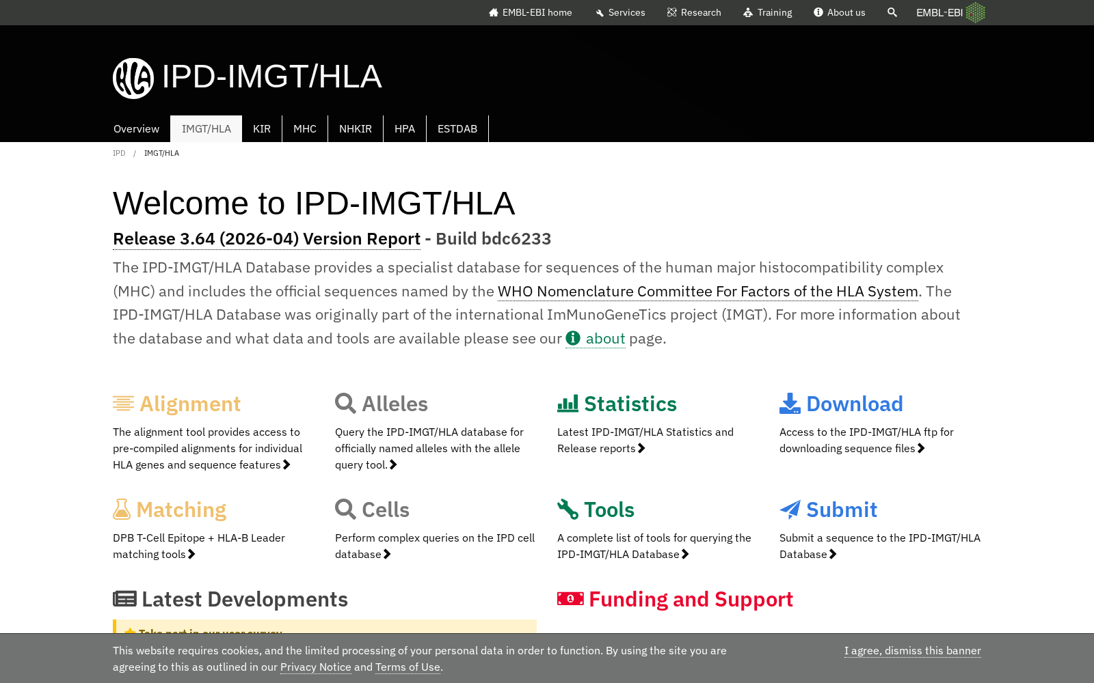The width and height of the screenshot is (1094, 683).
Task: Dismiss cookie banner with I agree
Action: [x=913, y=651]
